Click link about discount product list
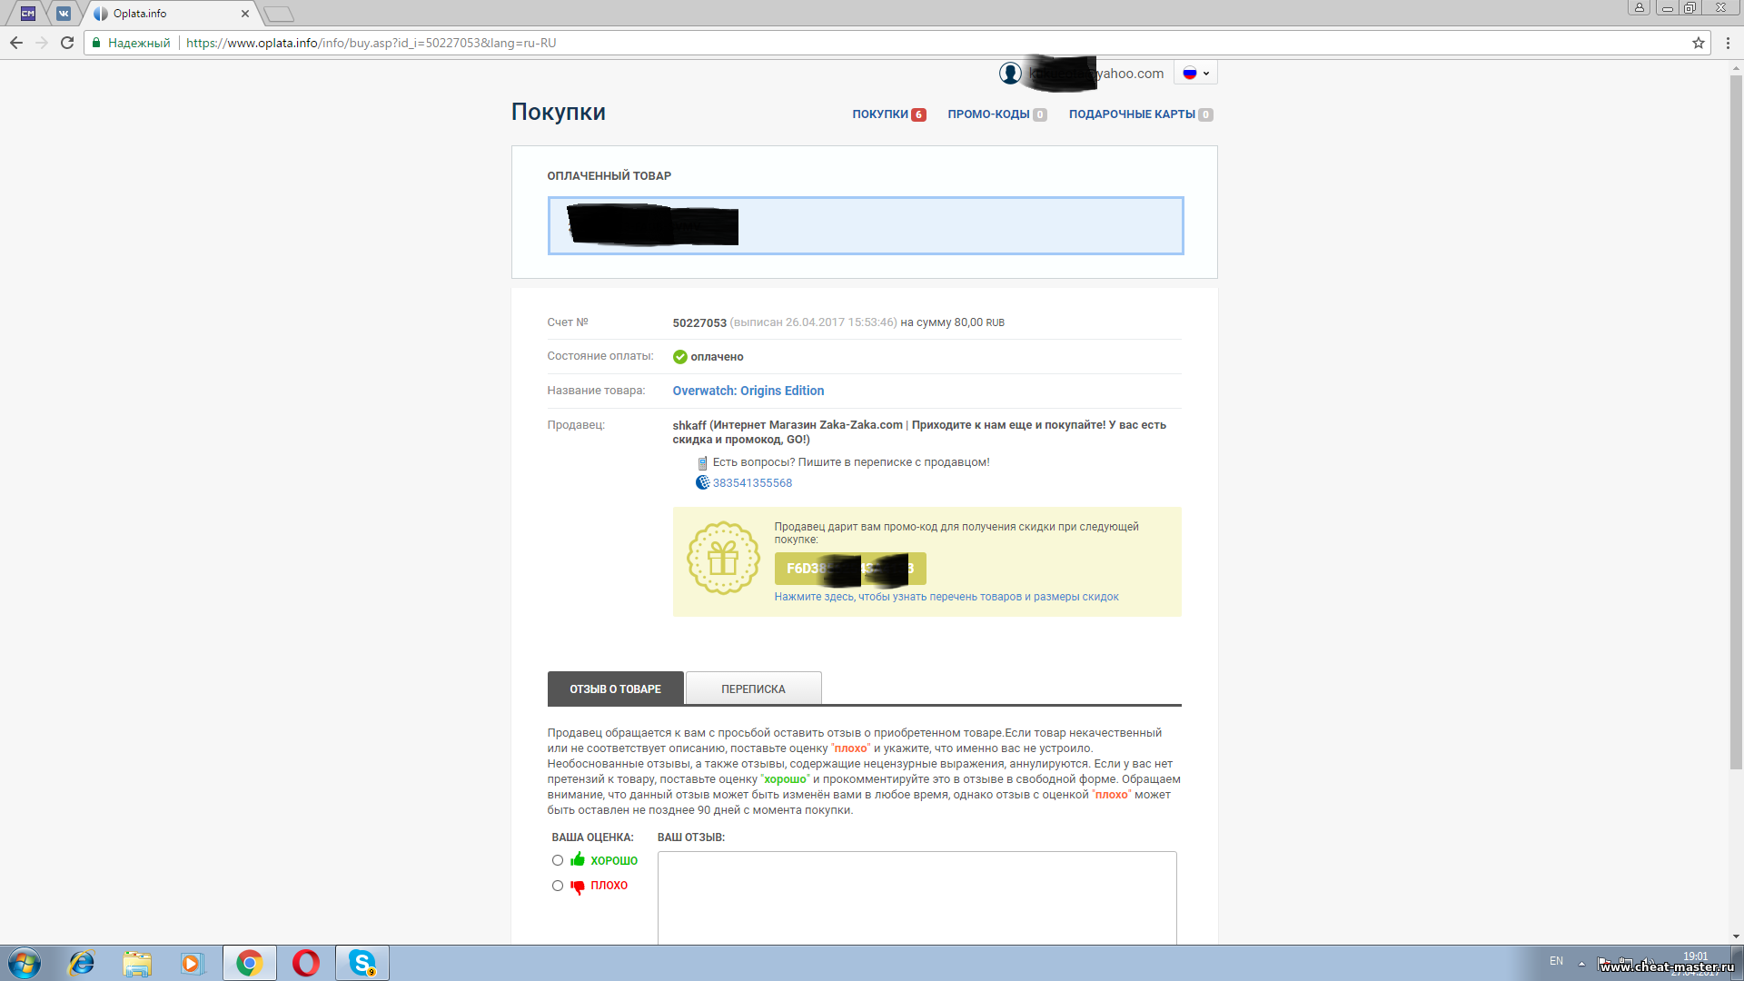Image resolution: width=1744 pixels, height=981 pixels. coord(946,597)
